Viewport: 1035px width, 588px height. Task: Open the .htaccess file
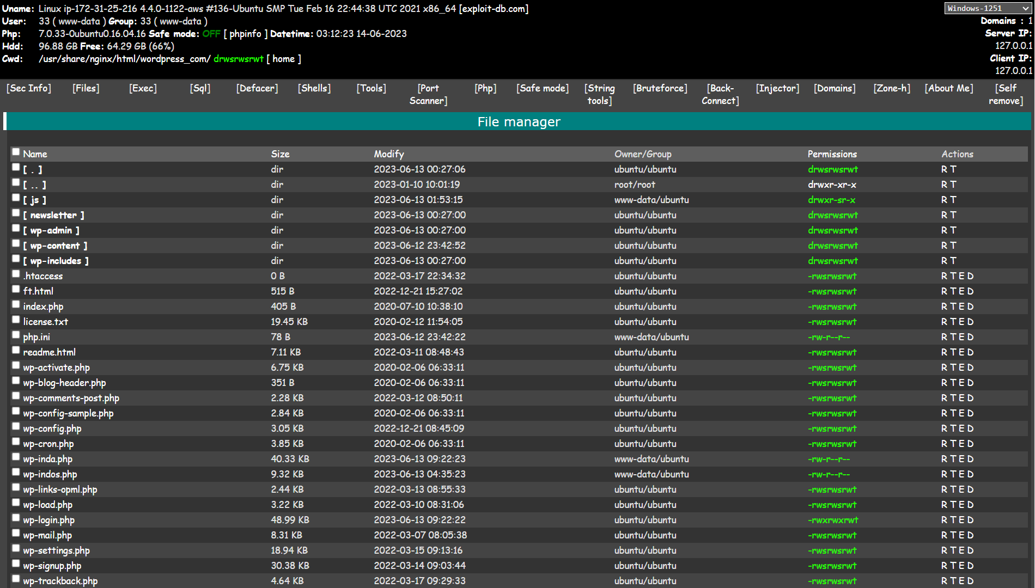pyautogui.click(x=43, y=276)
